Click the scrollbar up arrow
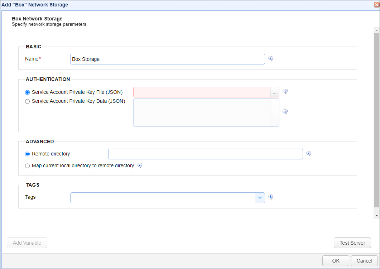 pyautogui.click(x=376, y=30)
